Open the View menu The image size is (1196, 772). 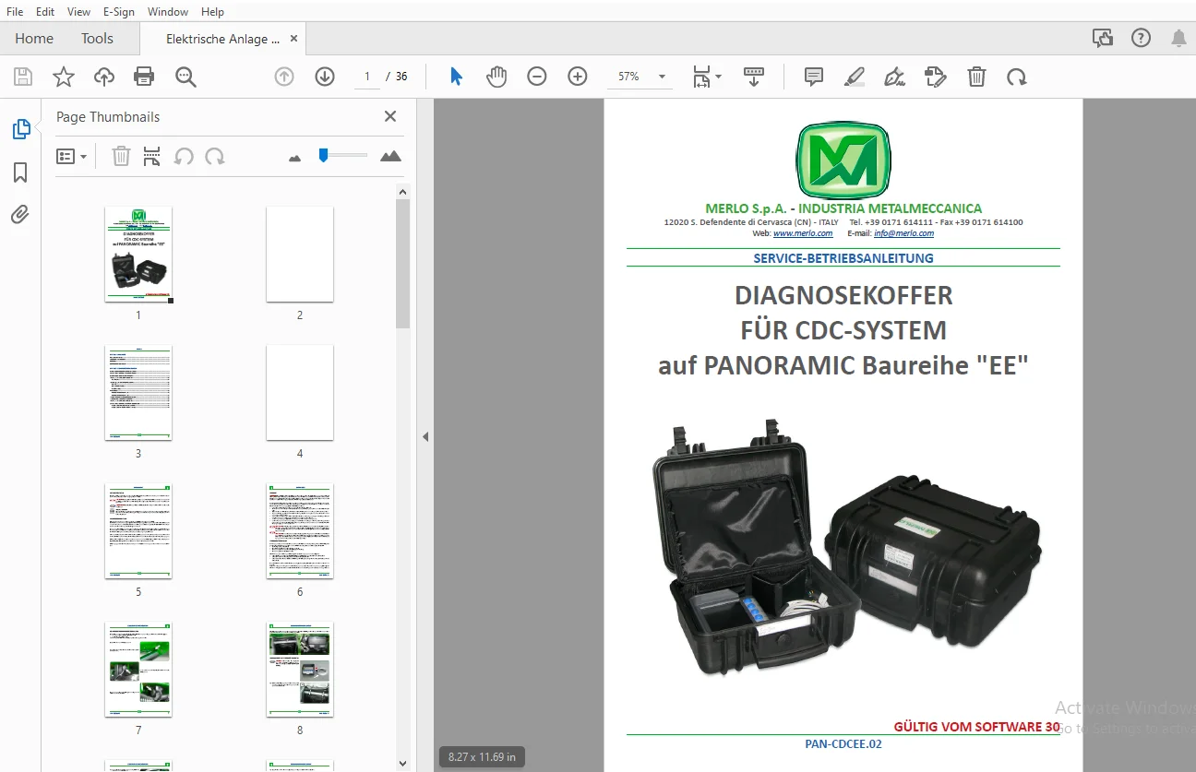click(79, 12)
